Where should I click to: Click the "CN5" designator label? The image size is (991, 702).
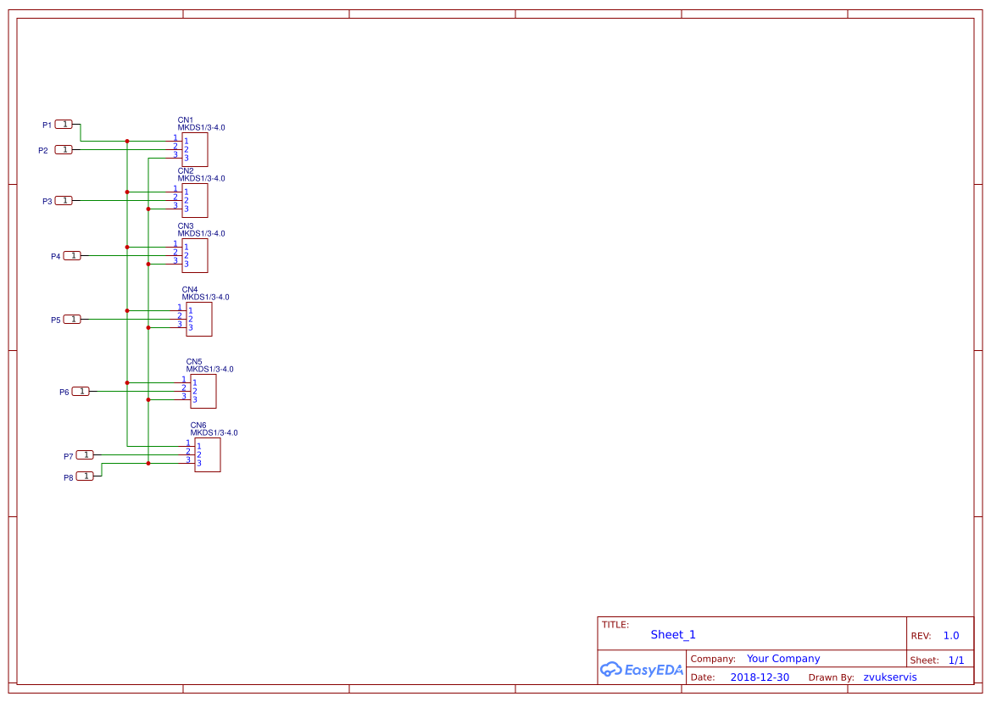click(194, 362)
